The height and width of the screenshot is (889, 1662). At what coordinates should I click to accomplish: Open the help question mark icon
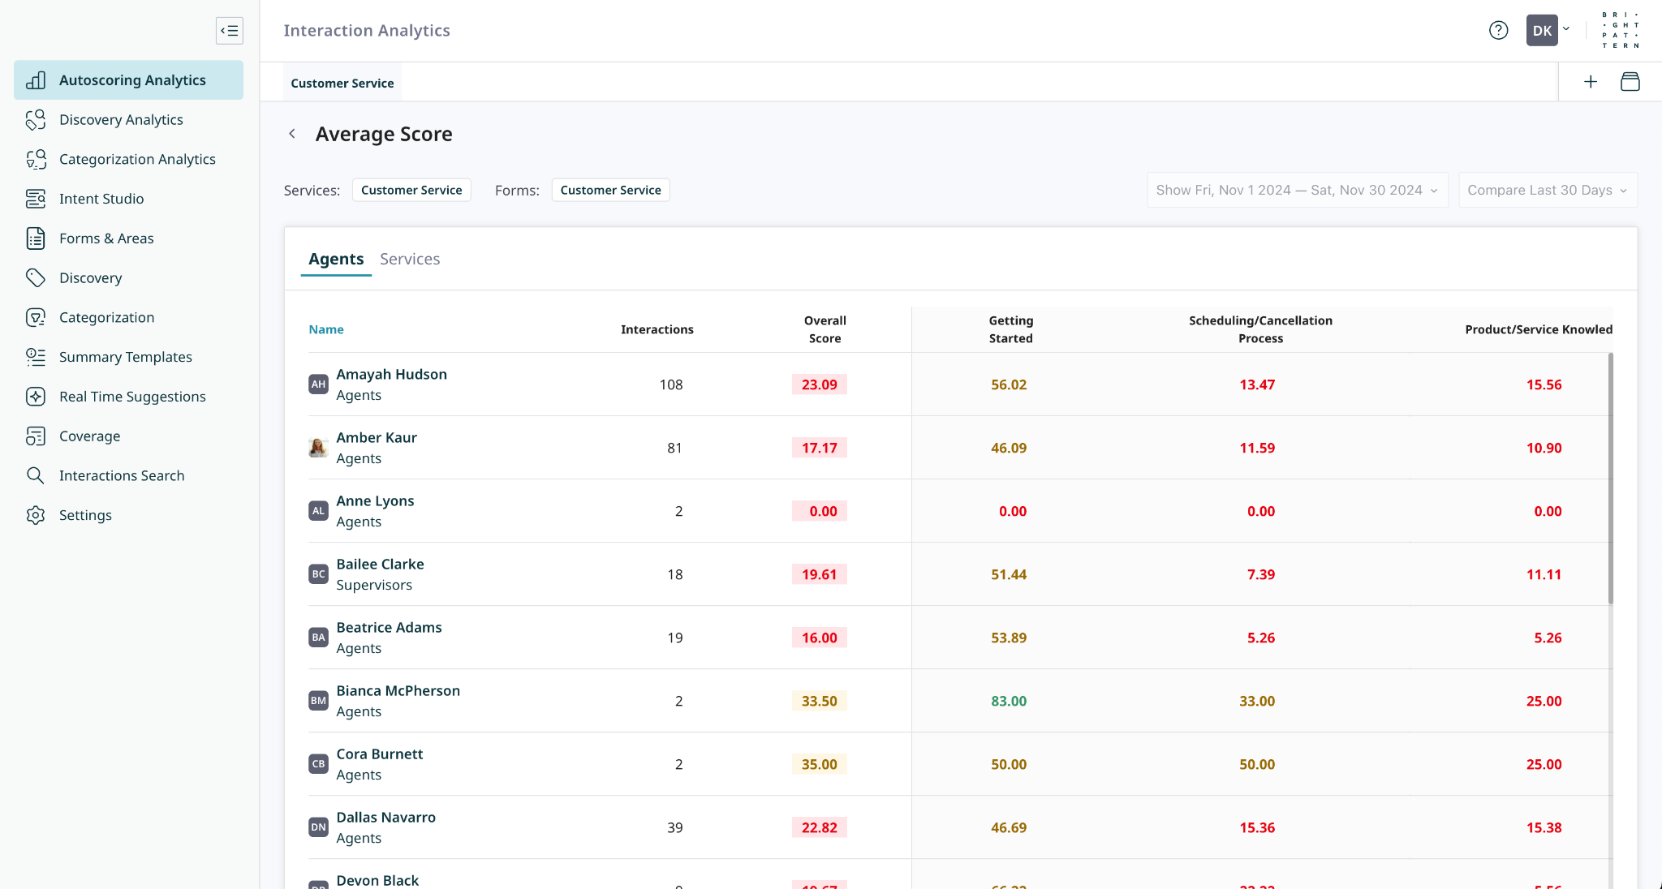point(1498,31)
